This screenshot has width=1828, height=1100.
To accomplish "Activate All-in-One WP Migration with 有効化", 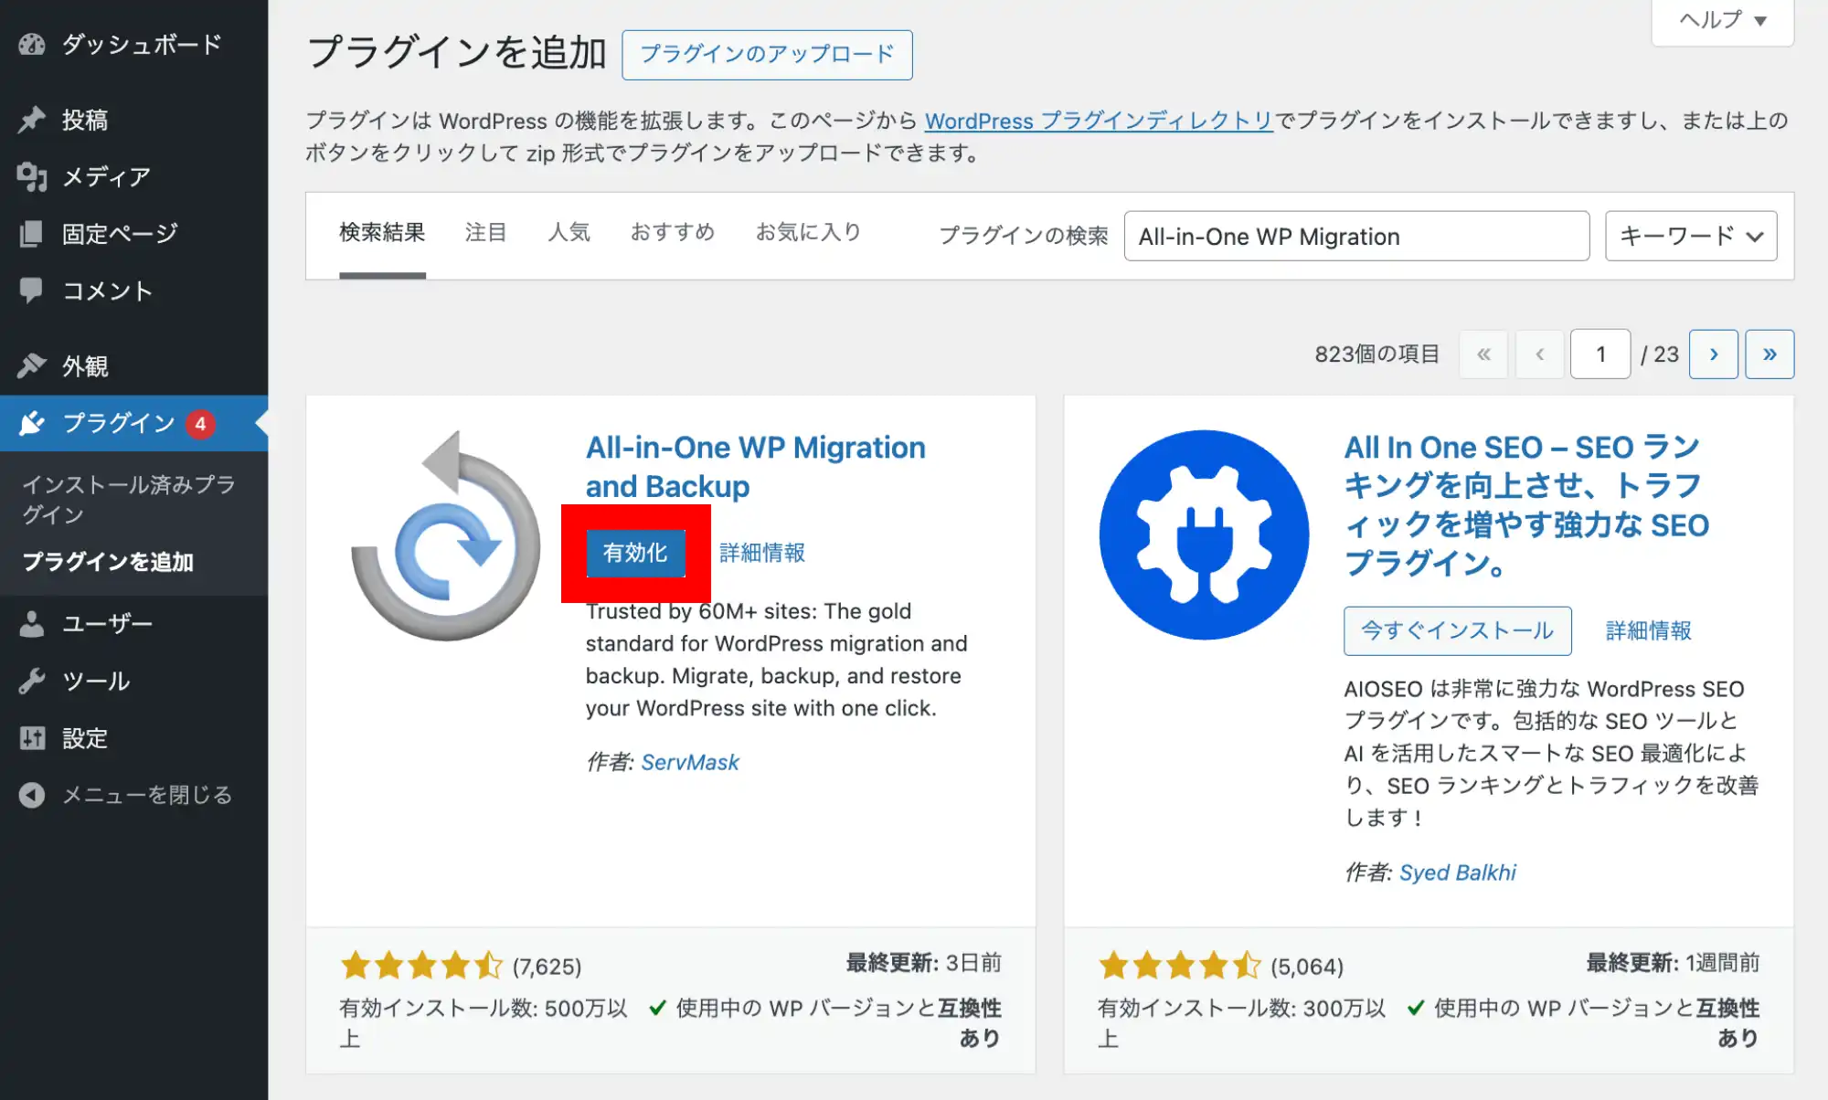I will pos(637,552).
